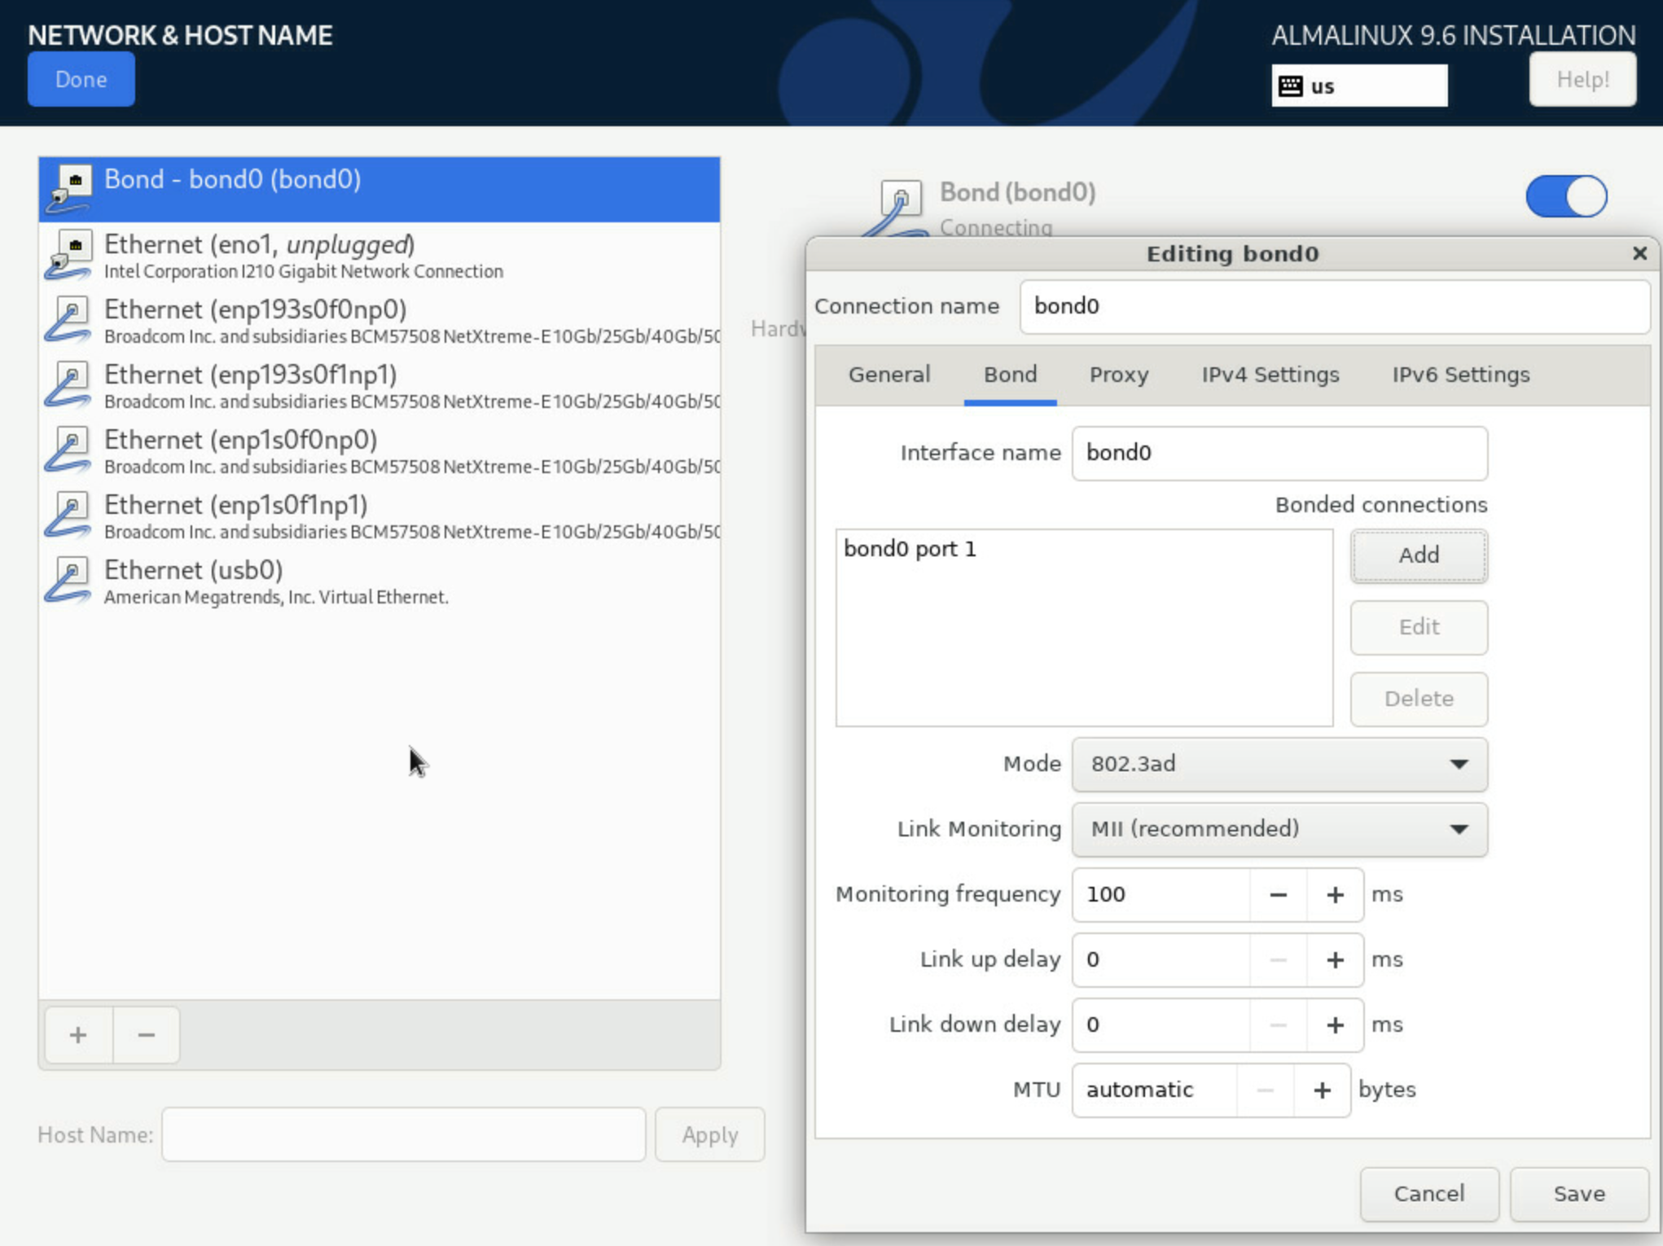Image resolution: width=1663 pixels, height=1246 pixels.
Task: Click the Bond bond0 network icon in list
Action: click(69, 188)
